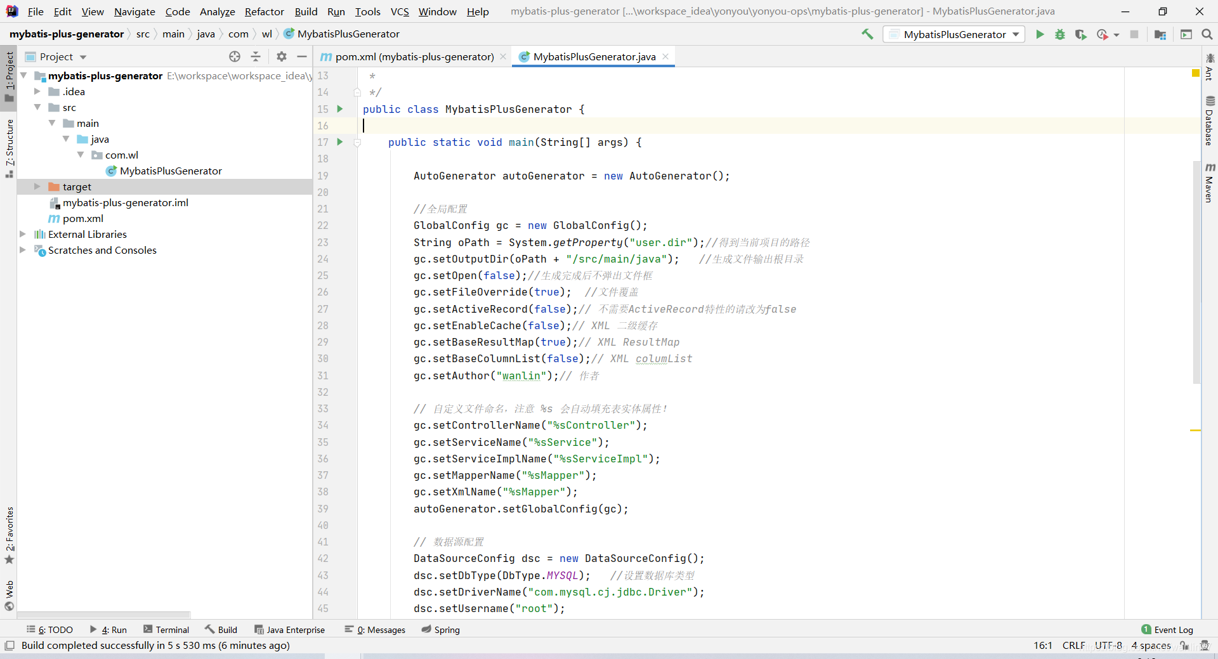Viewport: 1218px width, 659px height.
Task: Click the yellow inspection warning indicator
Action: [1195, 74]
